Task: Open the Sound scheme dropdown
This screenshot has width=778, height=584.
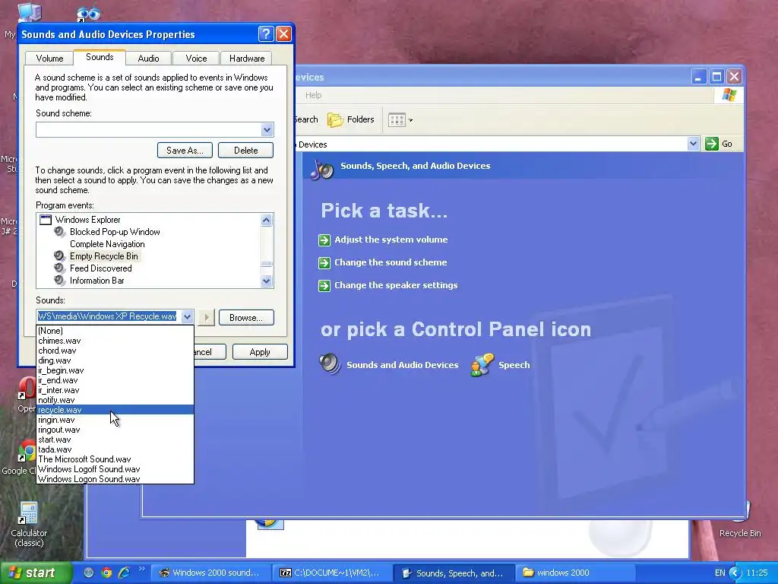Action: click(267, 129)
